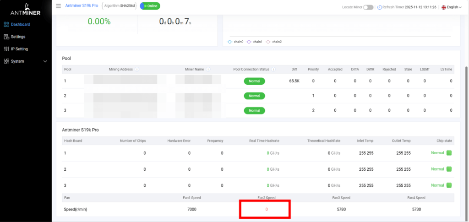Click the Refresh Timer clock icon

pos(379,7)
